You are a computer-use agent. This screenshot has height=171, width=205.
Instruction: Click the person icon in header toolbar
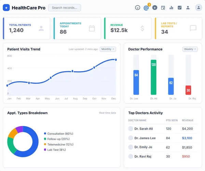188,8
